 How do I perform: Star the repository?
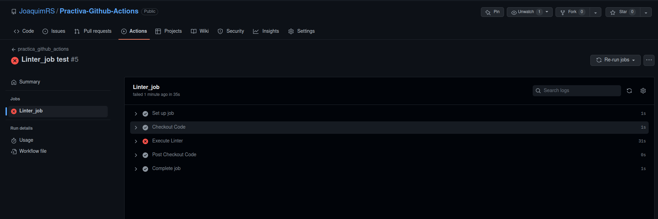click(623, 12)
